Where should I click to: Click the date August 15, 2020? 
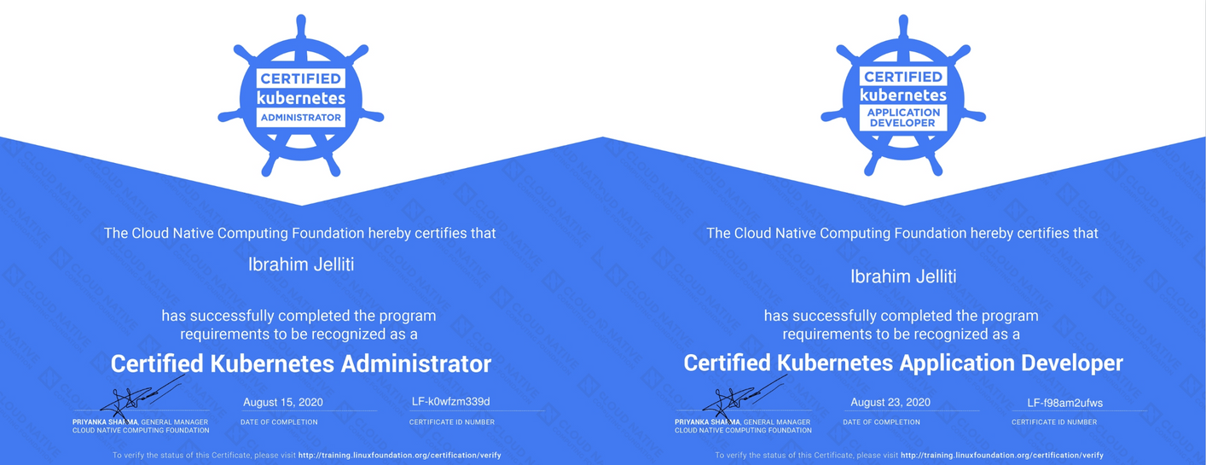click(283, 402)
